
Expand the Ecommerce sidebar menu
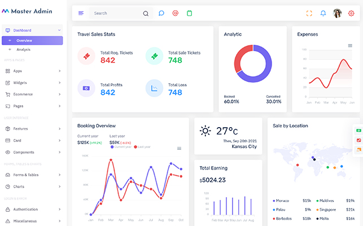pyautogui.click(x=33, y=94)
